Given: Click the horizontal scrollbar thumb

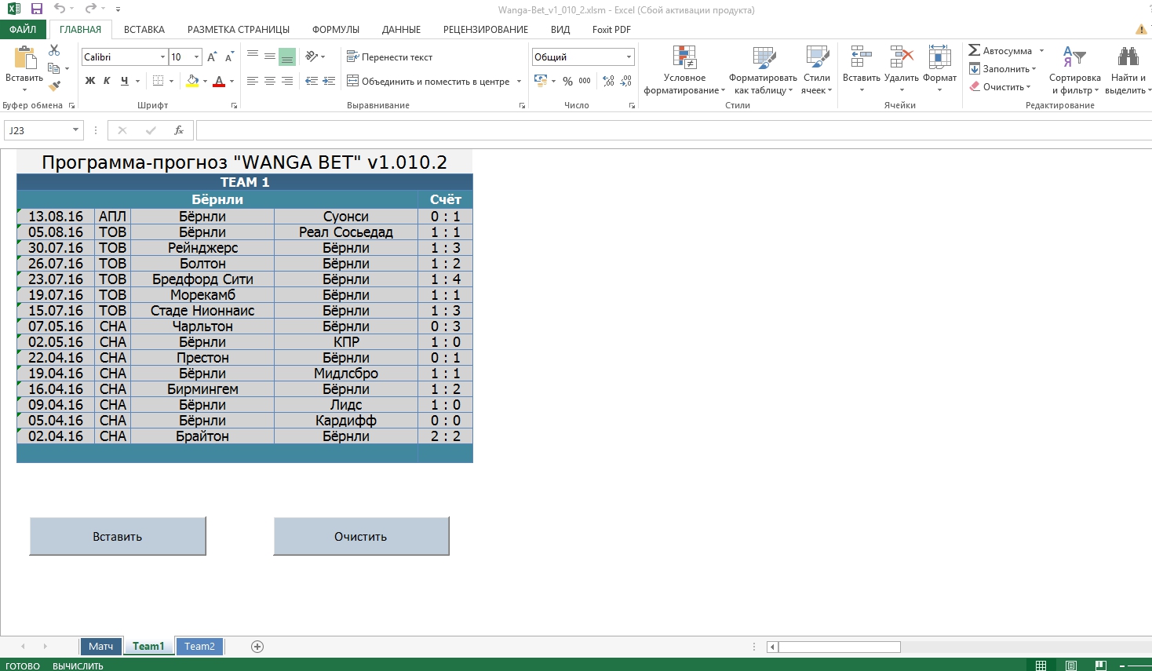Looking at the screenshot, I should coord(839,647).
